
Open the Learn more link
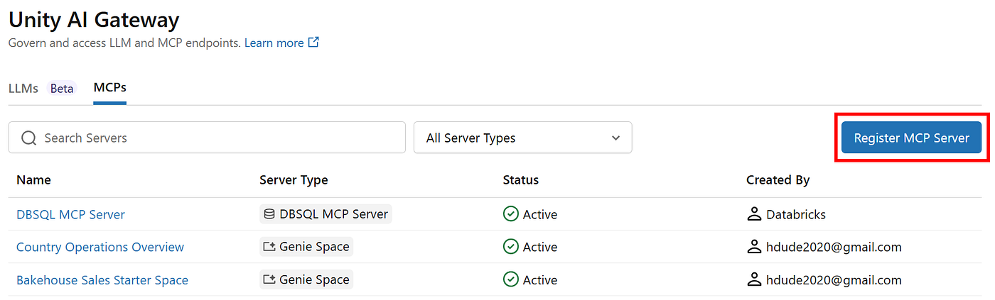pos(274,43)
